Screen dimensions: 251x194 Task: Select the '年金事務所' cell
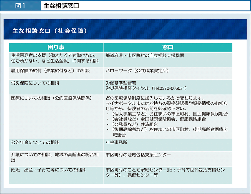[168, 145]
